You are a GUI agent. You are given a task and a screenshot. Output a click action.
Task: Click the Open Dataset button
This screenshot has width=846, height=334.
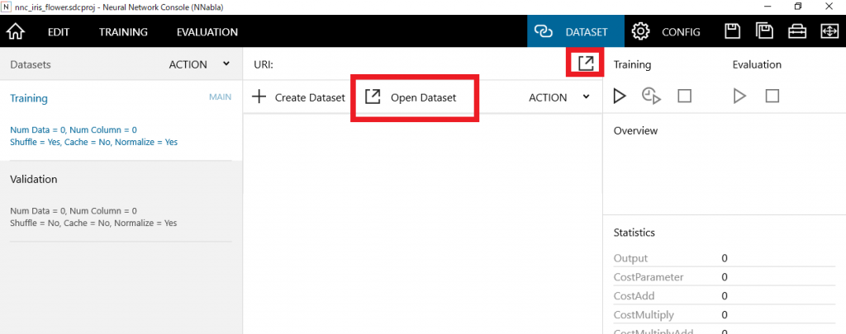(411, 97)
